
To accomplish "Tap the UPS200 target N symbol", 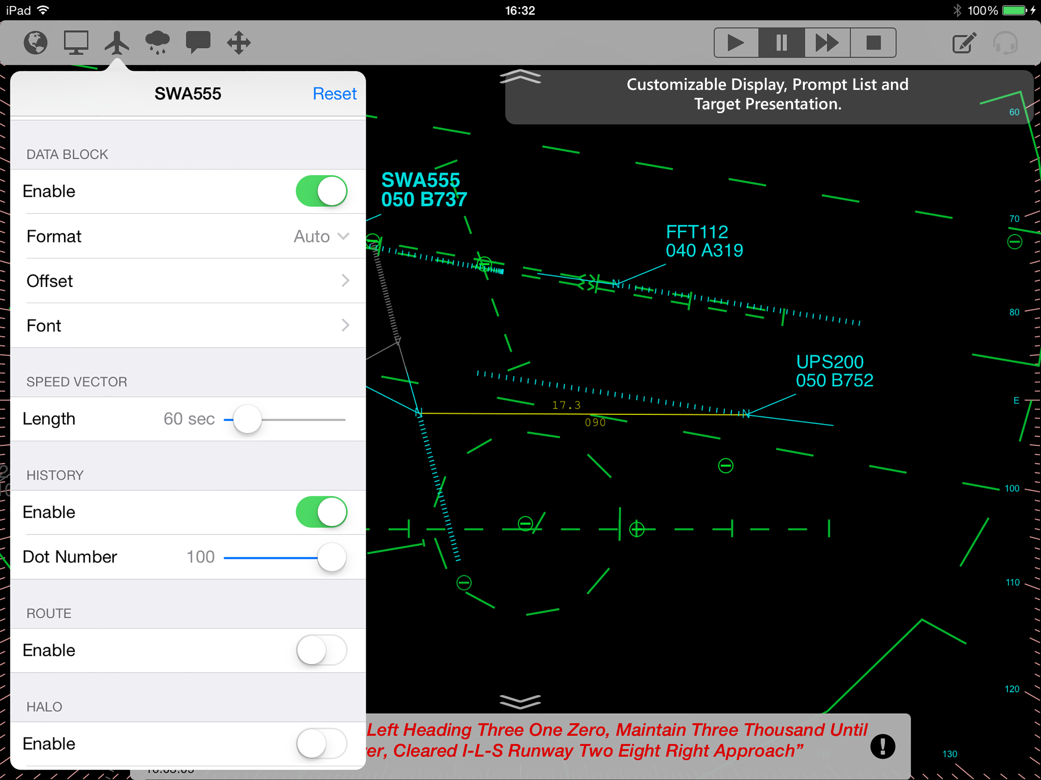I will click(746, 414).
